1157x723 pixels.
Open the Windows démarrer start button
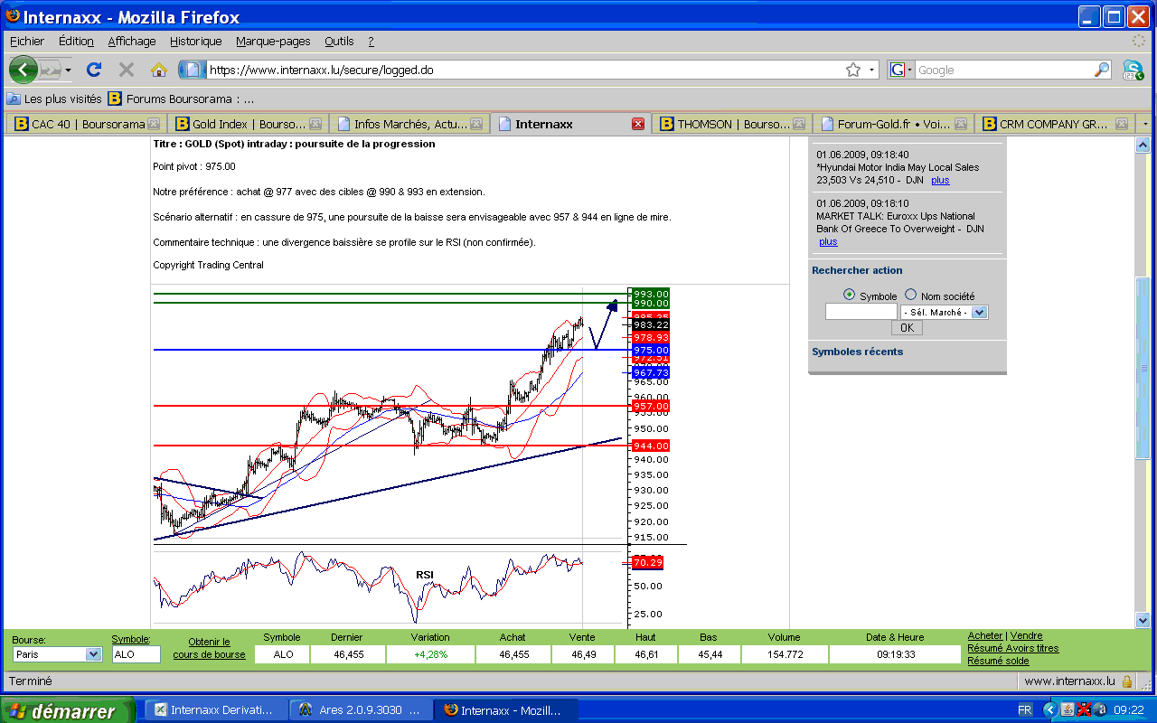pos(68,710)
